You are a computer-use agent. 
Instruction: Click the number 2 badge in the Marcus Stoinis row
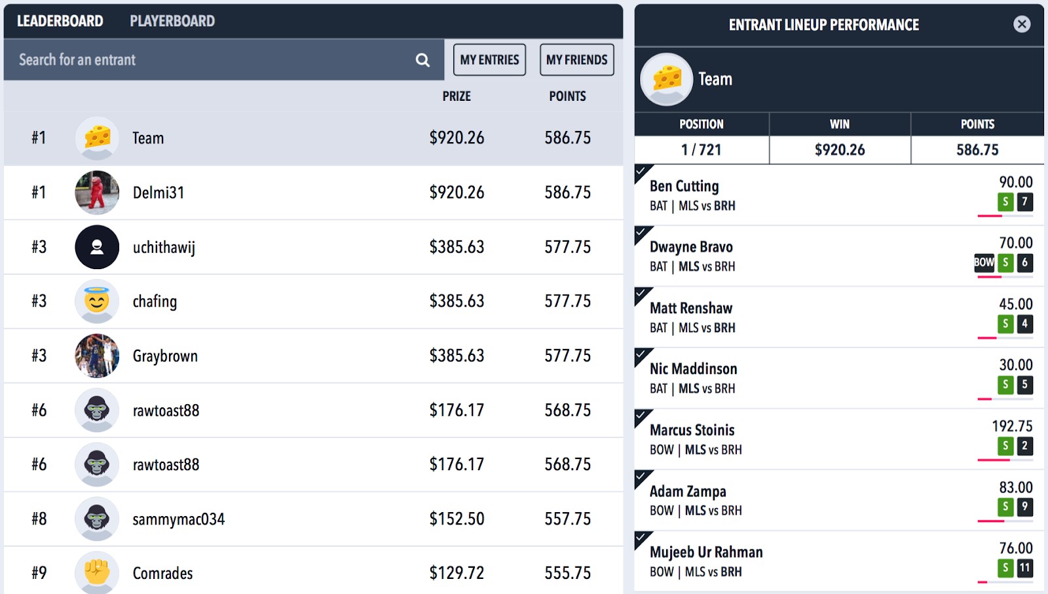[x=1025, y=446]
